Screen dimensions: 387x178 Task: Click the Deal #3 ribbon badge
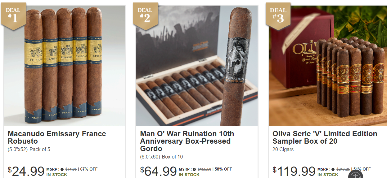pos(278,16)
